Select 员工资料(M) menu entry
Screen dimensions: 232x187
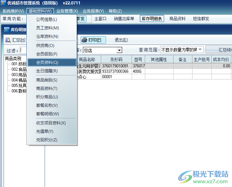click(52, 28)
